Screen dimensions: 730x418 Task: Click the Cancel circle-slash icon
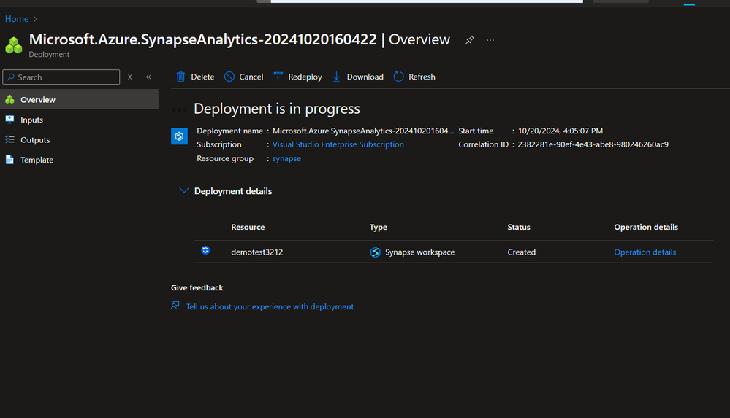229,77
